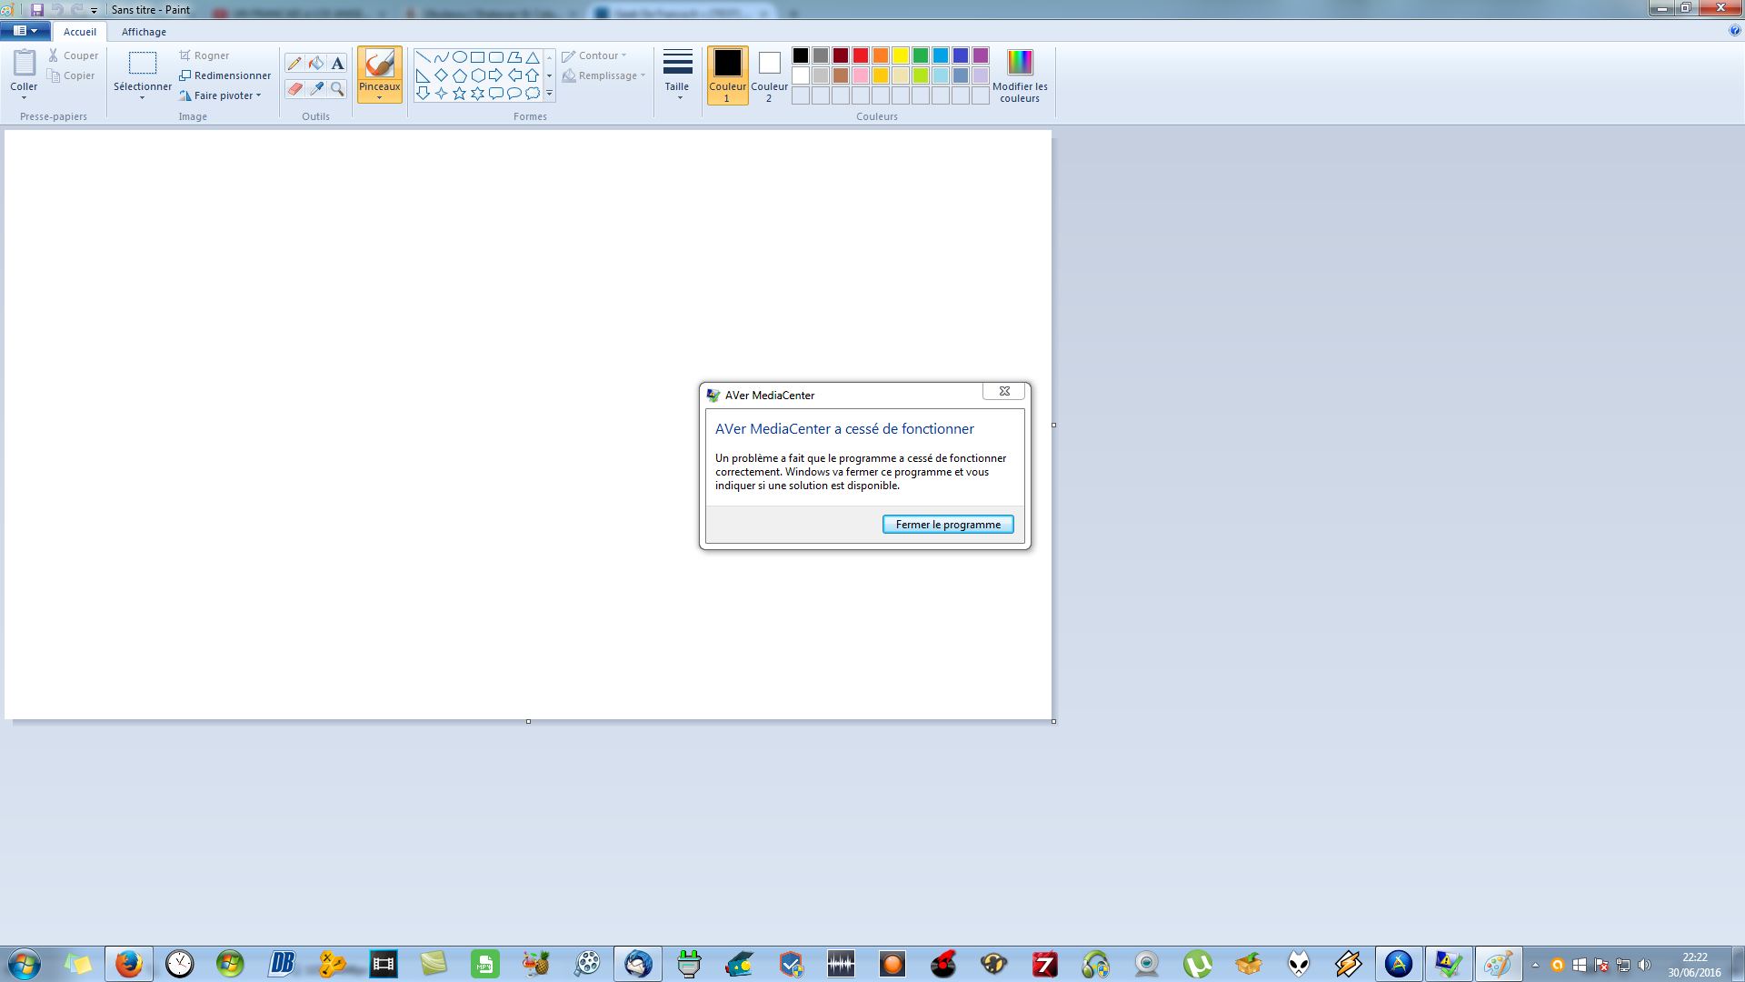The image size is (1745, 982).
Task: Pick the diamond shape
Action: pyautogui.click(x=442, y=75)
